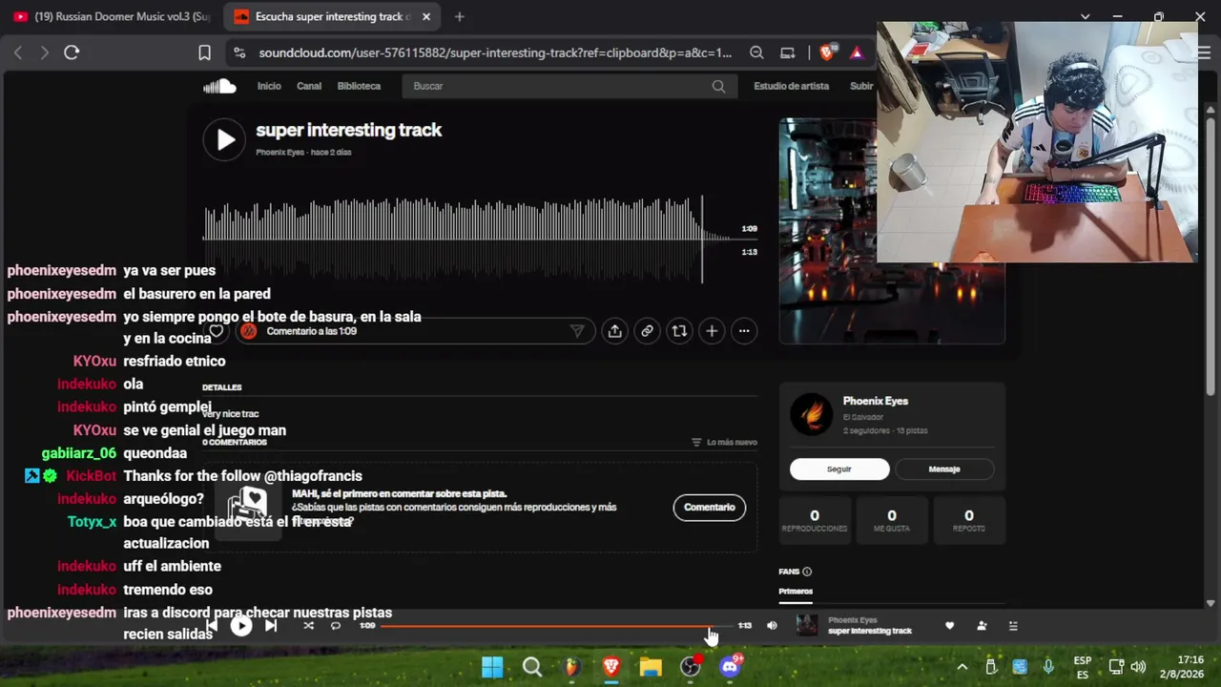The width and height of the screenshot is (1221, 687).
Task: Play the super interesting track with the large play button
Action: [x=224, y=140]
